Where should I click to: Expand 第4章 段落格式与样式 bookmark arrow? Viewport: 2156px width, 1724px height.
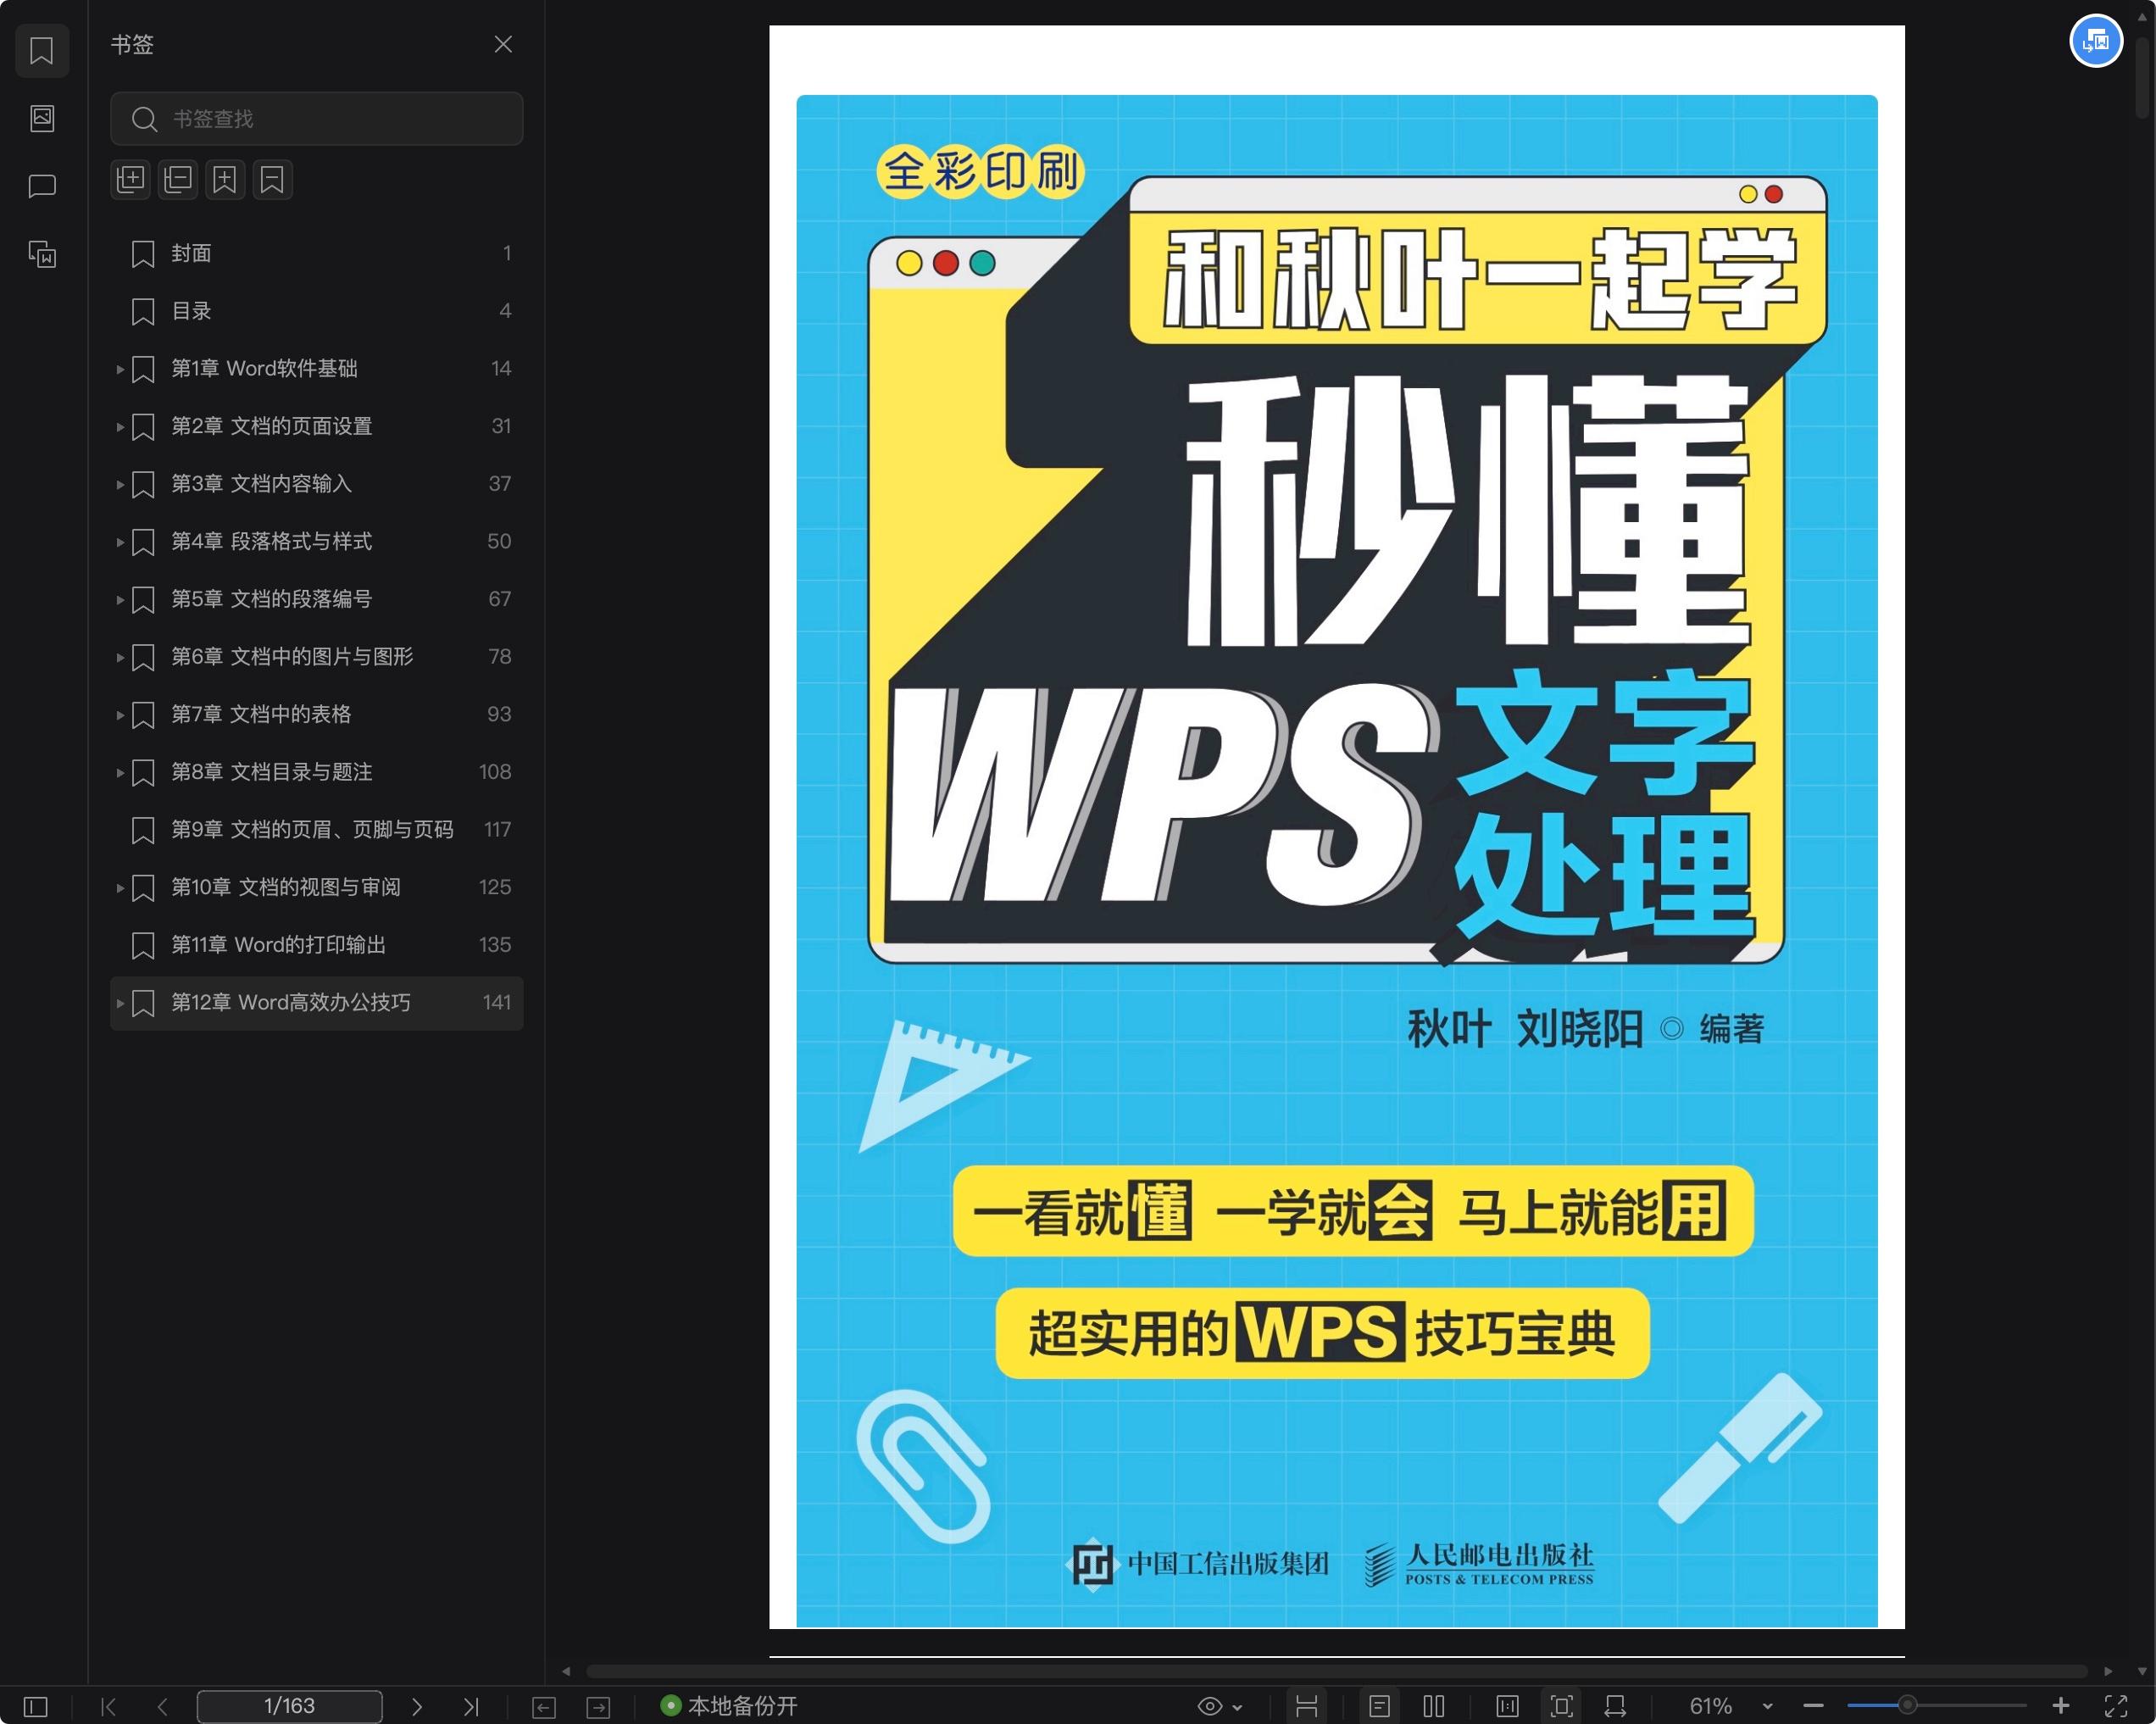pyautogui.click(x=120, y=542)
